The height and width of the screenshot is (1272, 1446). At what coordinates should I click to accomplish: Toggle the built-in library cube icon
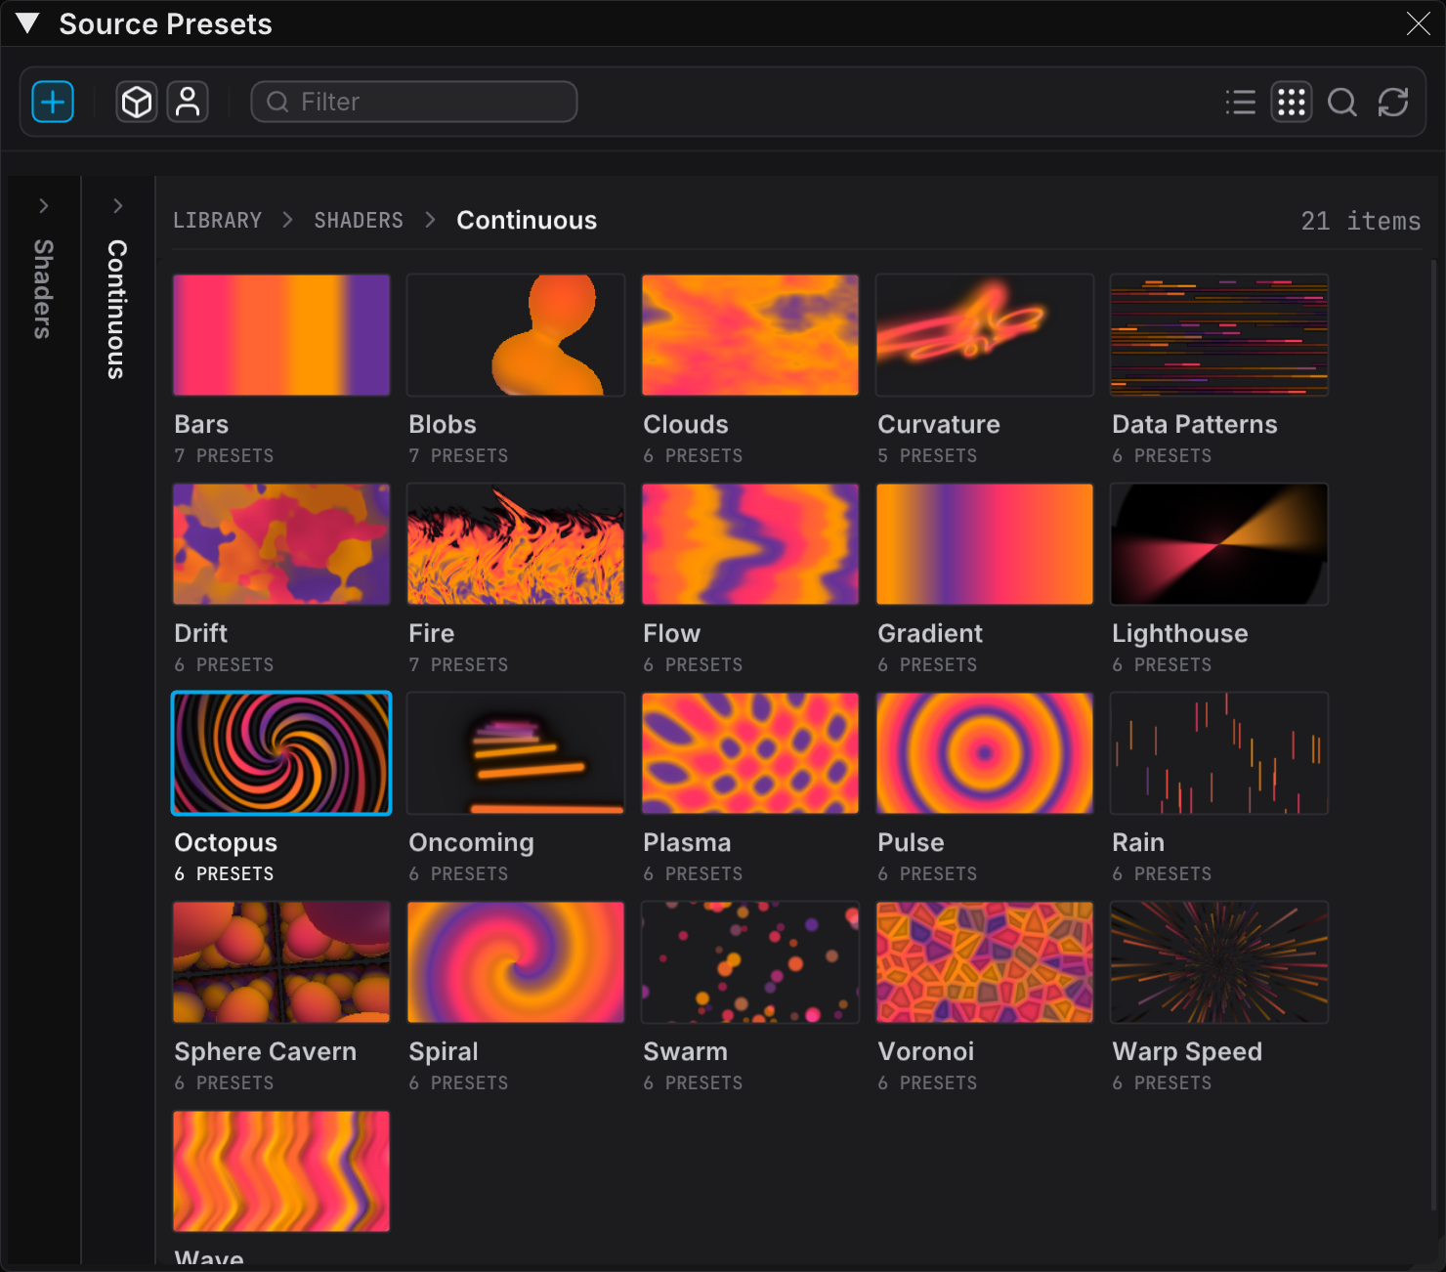click(x=137, y=102)
